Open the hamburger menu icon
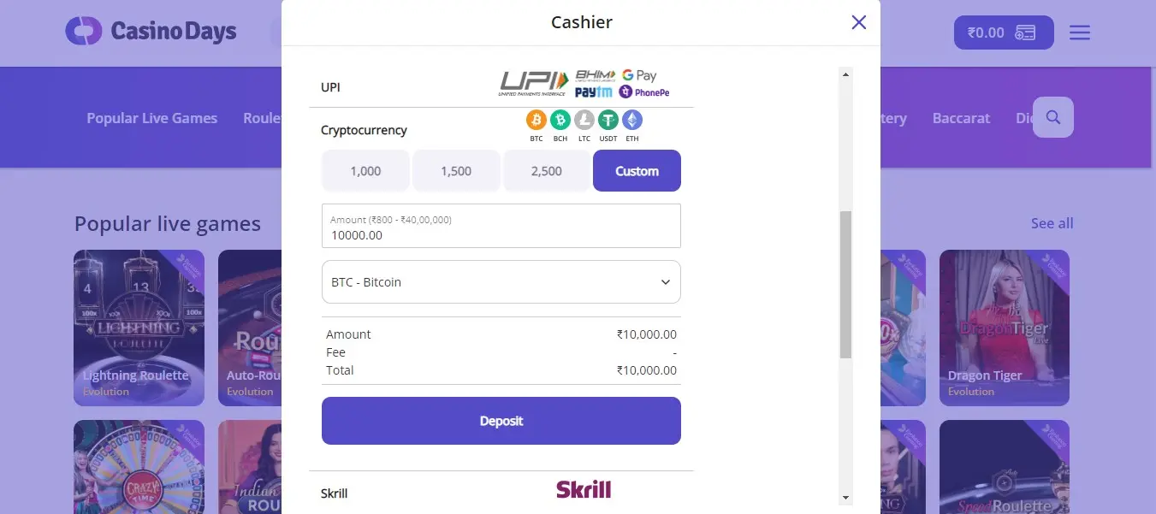Viewport: 1156px width, 514px height. 1080,32
